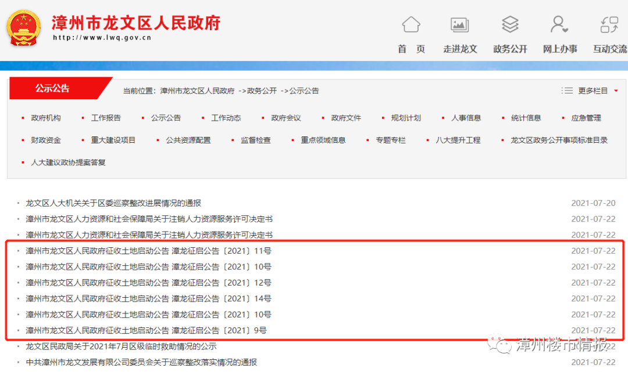
Task: Click the home house icon
Action: click(x=411, y=25)
